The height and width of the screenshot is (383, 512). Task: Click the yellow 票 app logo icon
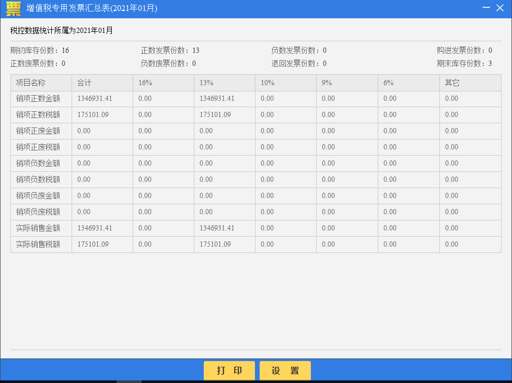click(14, 9)
